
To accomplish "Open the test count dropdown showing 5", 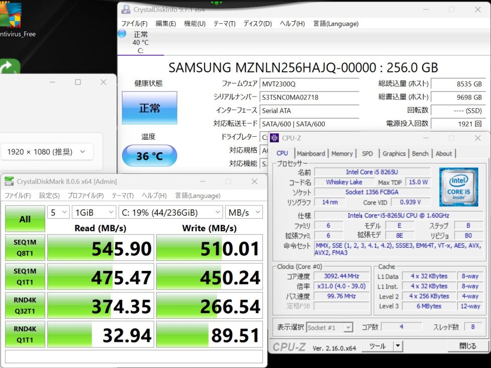I will point(58,213).
